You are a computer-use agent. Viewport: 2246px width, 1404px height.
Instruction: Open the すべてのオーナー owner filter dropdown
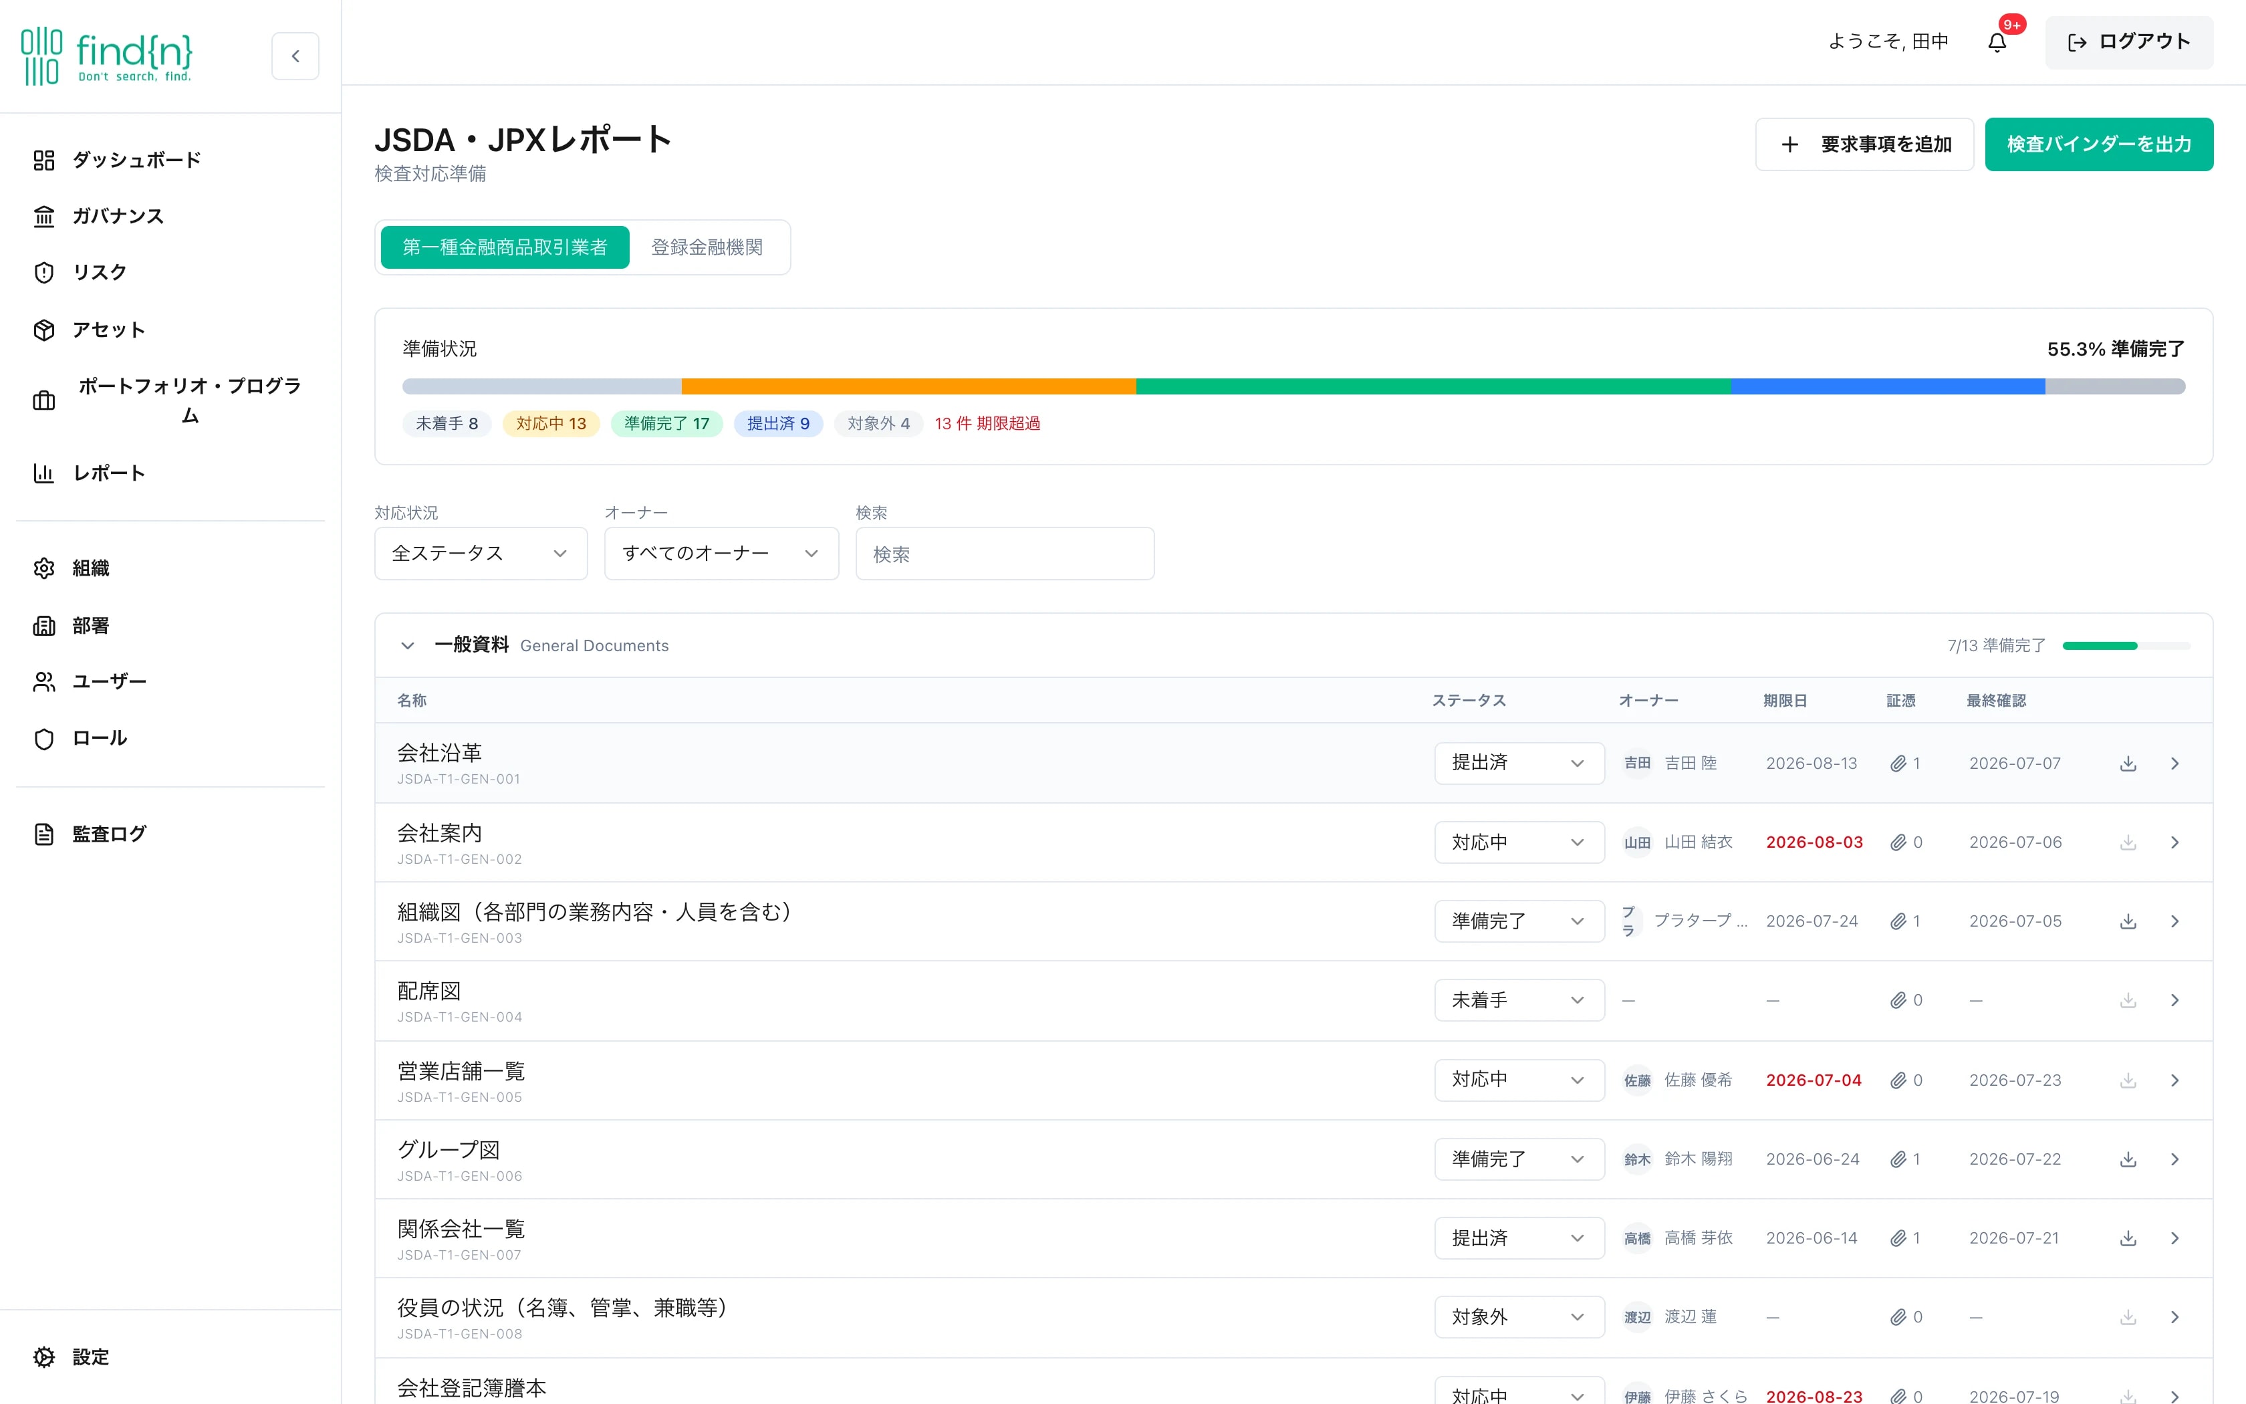point(721,554)
